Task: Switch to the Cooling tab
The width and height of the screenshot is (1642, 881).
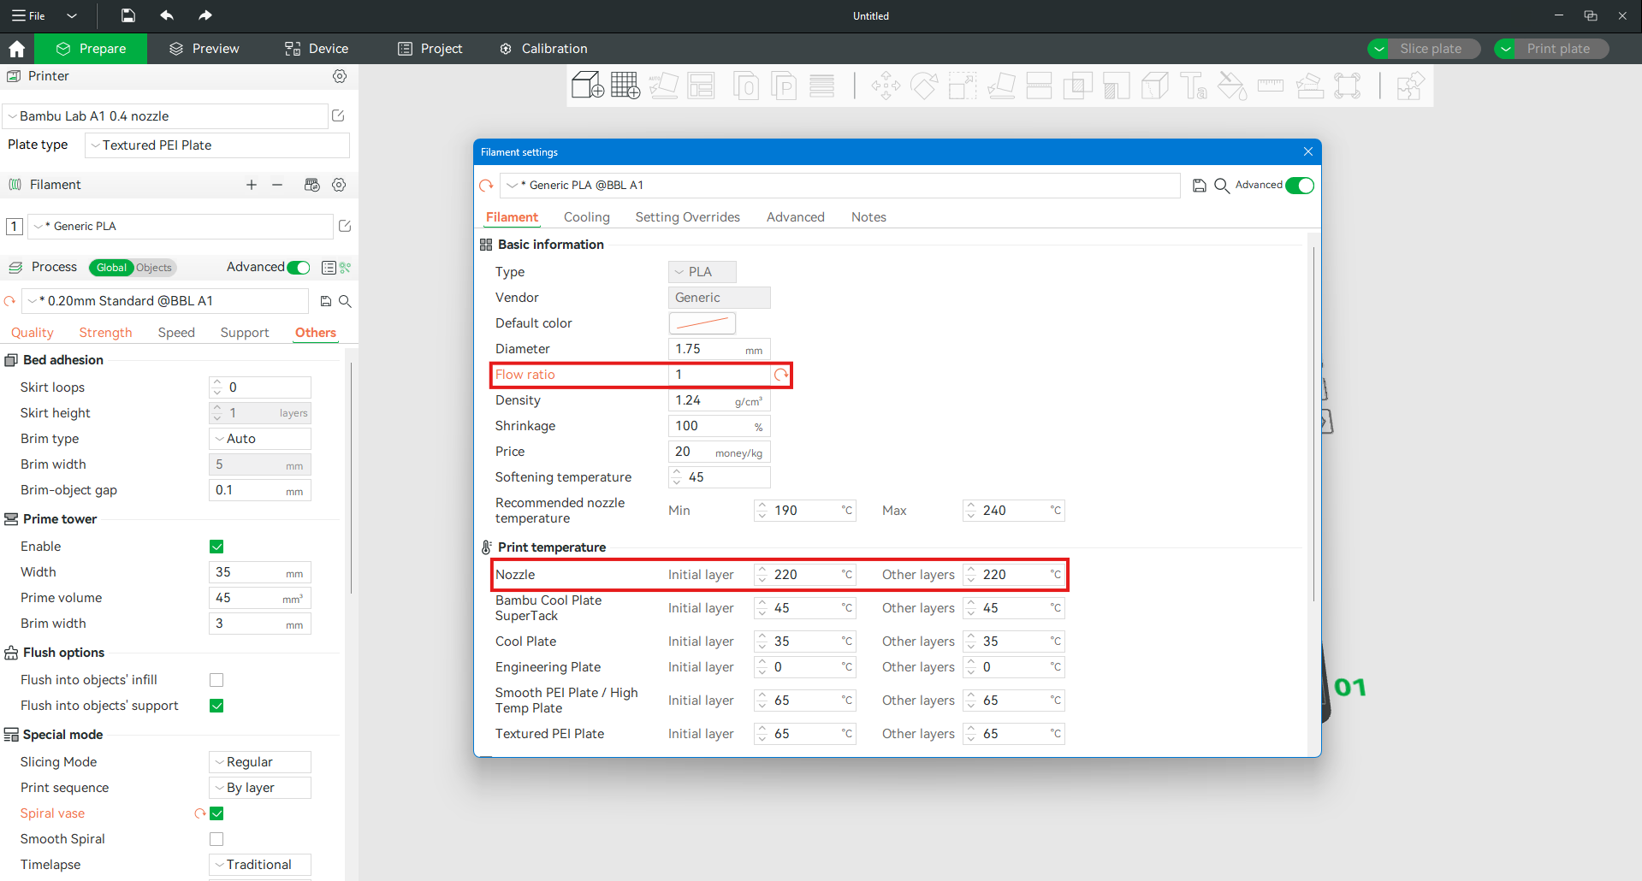Action: tap(587, 217)
